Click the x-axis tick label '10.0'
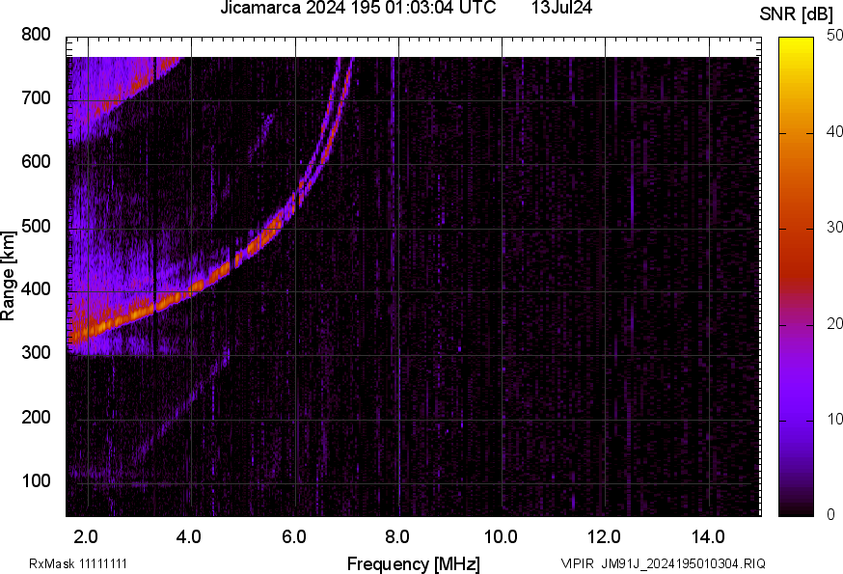The width and height of the screenshot is (843, 574). pos(501,537)
